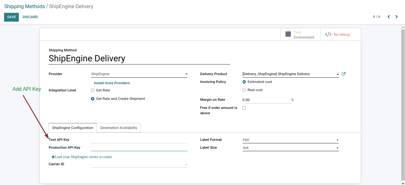
Task: Open the Provider dropdown
Action: [139, 74]
